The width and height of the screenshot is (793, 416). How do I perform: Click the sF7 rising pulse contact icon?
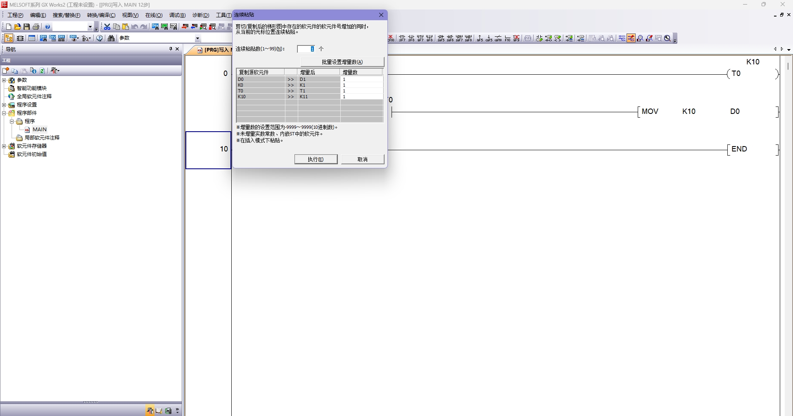pos(402,38)
